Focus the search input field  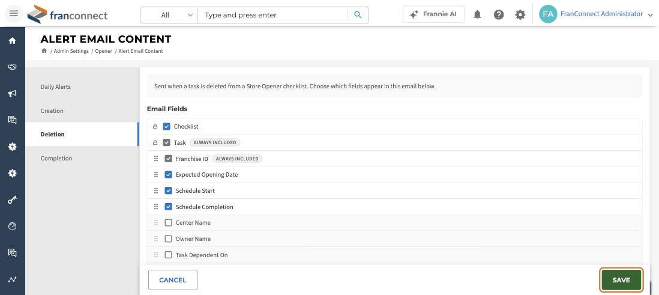pos(272,15)
